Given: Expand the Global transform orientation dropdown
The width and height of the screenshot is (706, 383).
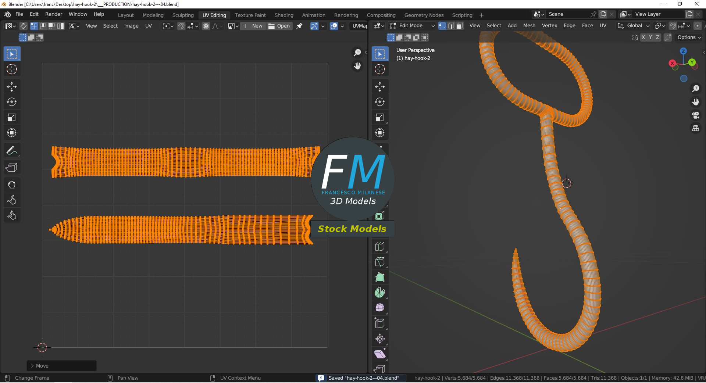Looking at the screenshot, I should click(634, 26).
